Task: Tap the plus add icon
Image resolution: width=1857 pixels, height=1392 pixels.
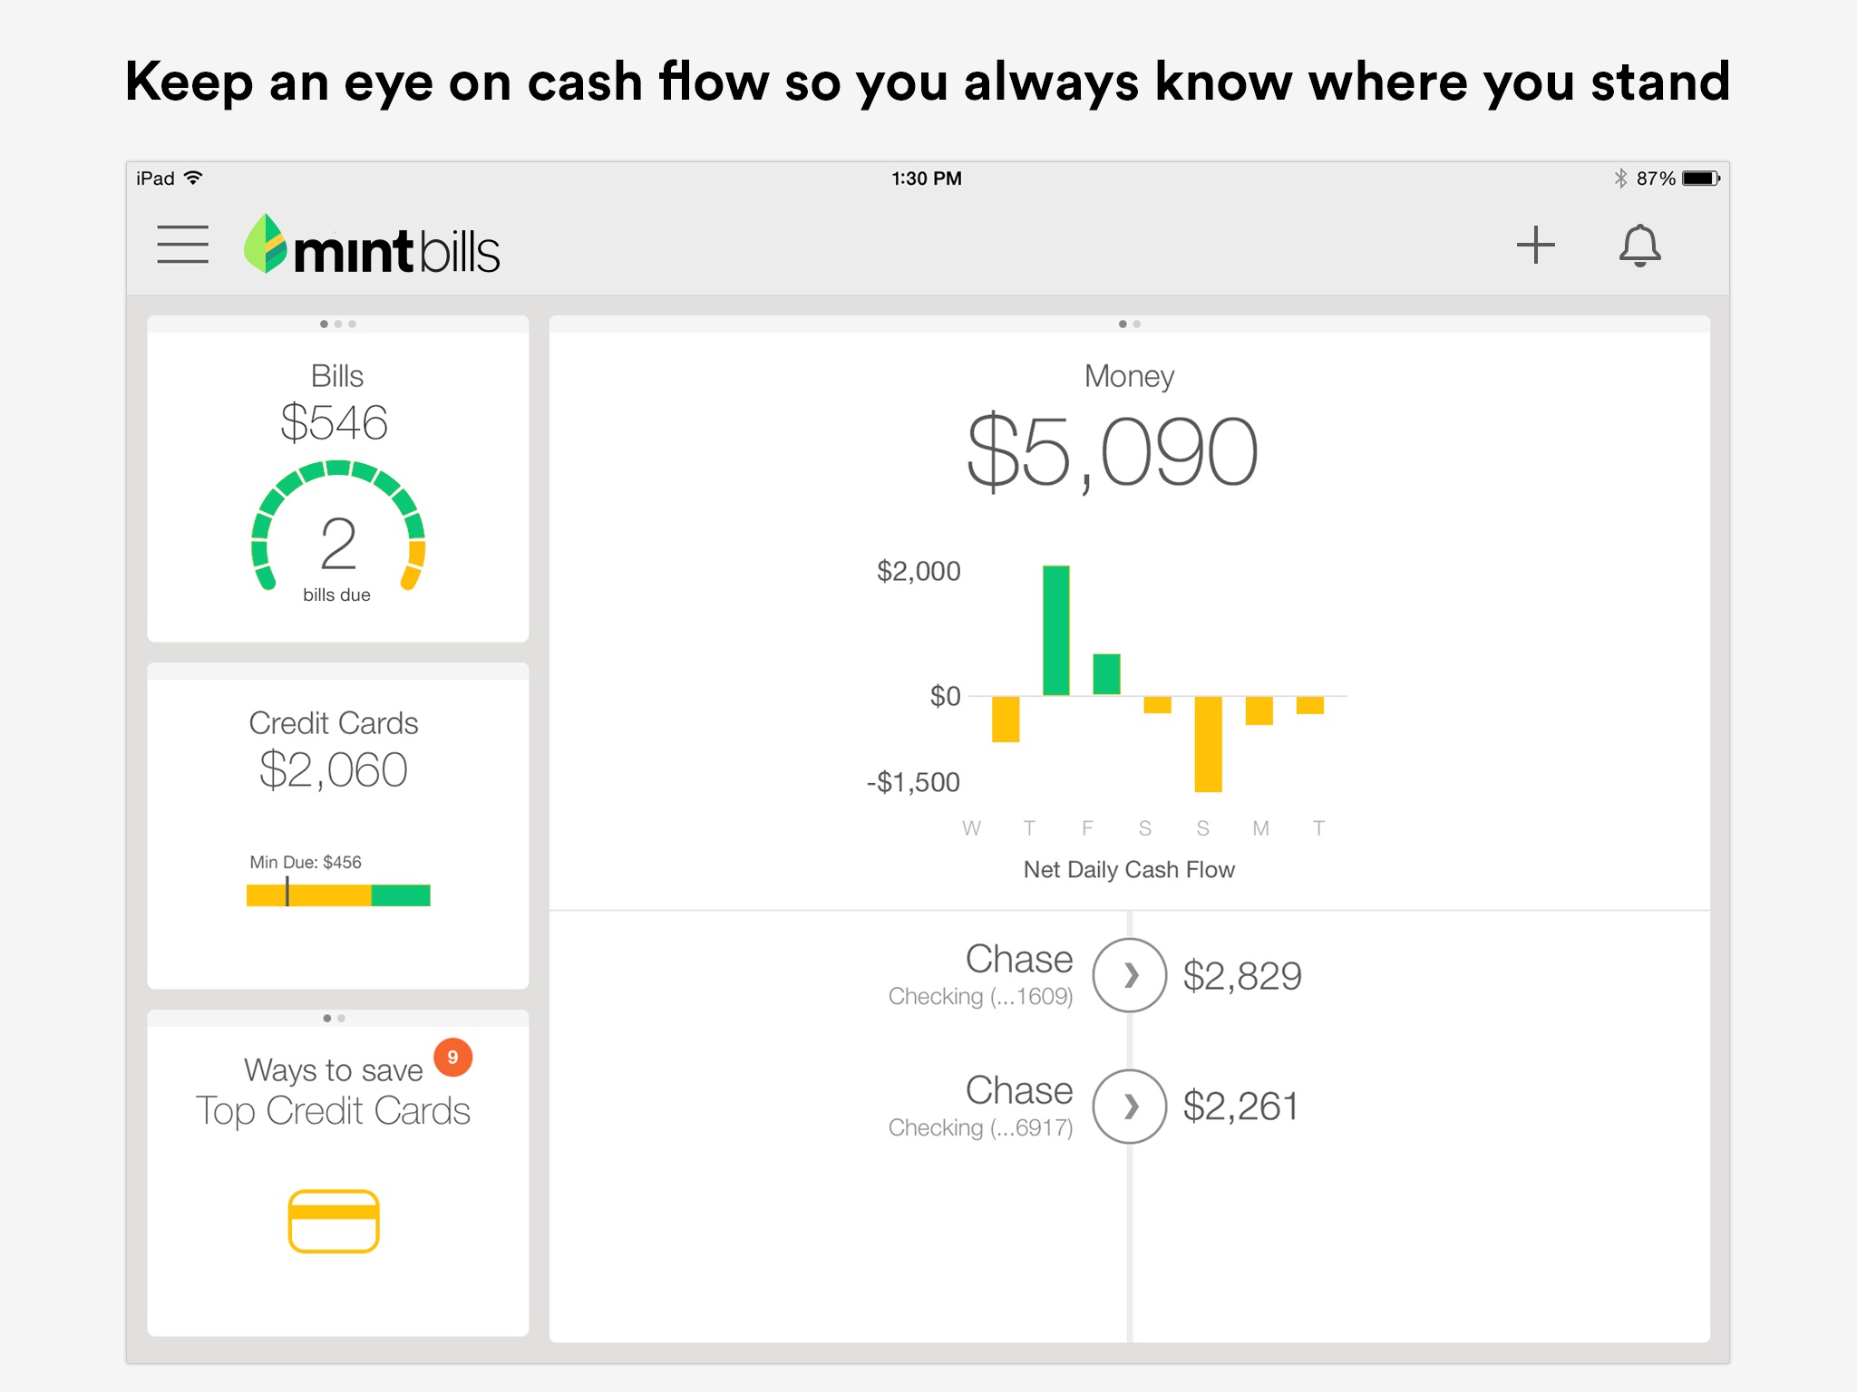Action: (x=1535, y=246)
